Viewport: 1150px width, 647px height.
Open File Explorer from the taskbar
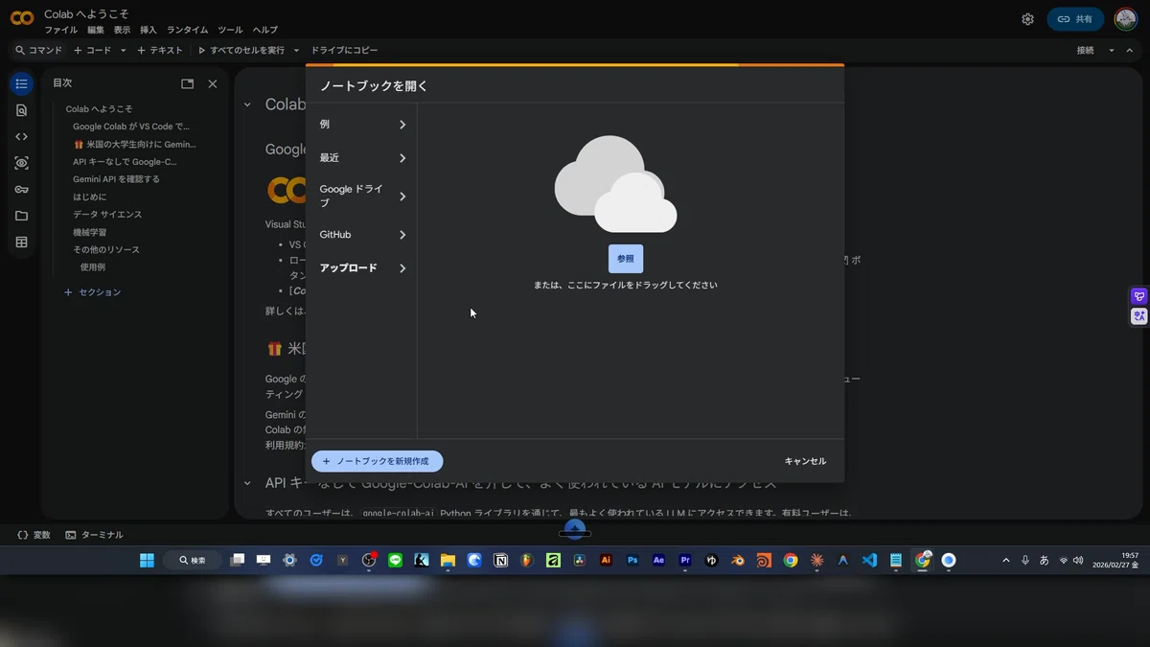point(448,561)
